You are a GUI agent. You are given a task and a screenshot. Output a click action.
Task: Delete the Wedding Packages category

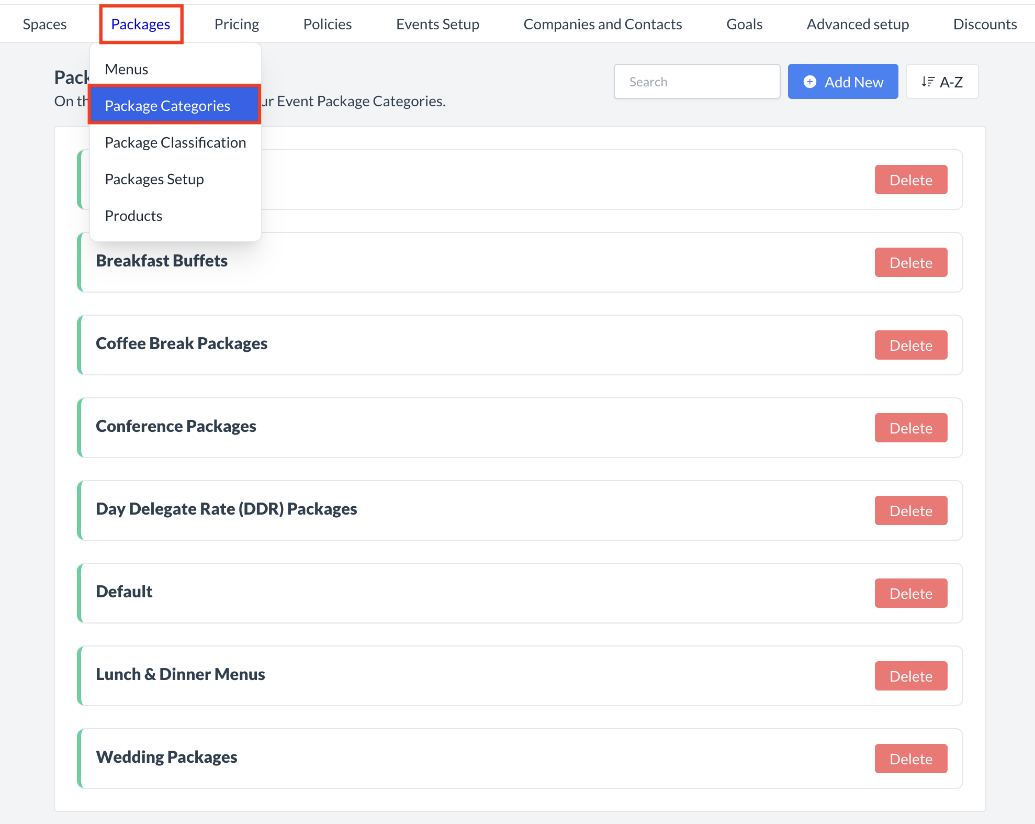point(910,759)
